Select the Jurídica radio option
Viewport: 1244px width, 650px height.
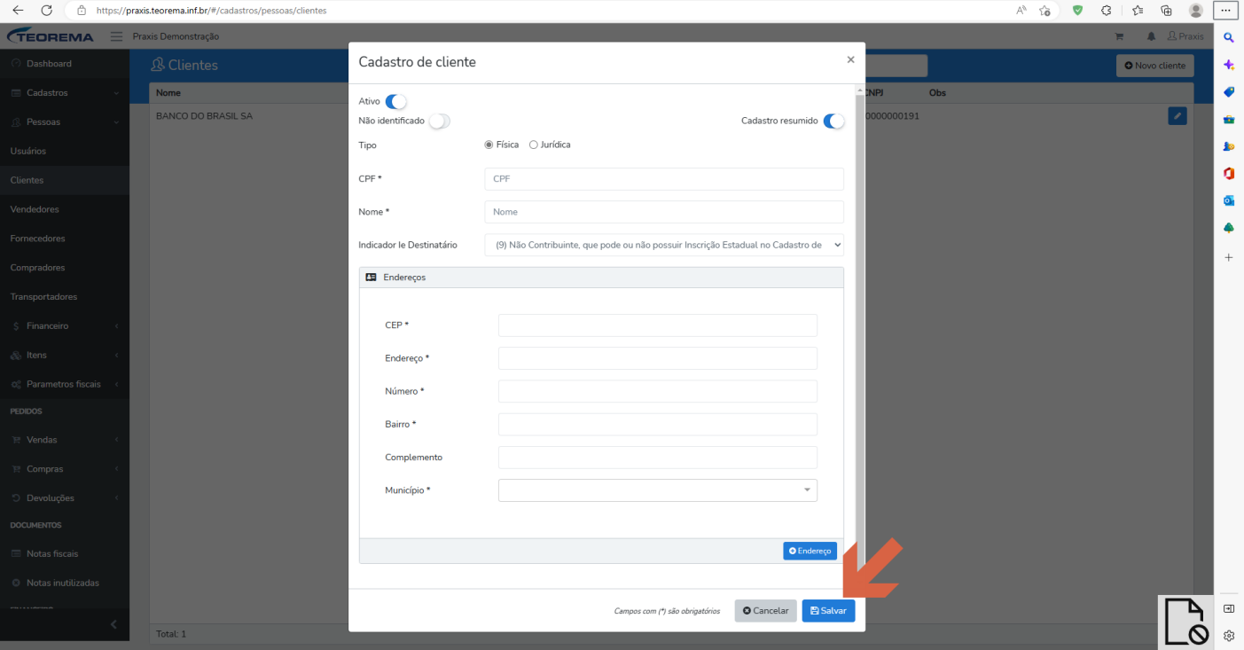coord(534,145)
